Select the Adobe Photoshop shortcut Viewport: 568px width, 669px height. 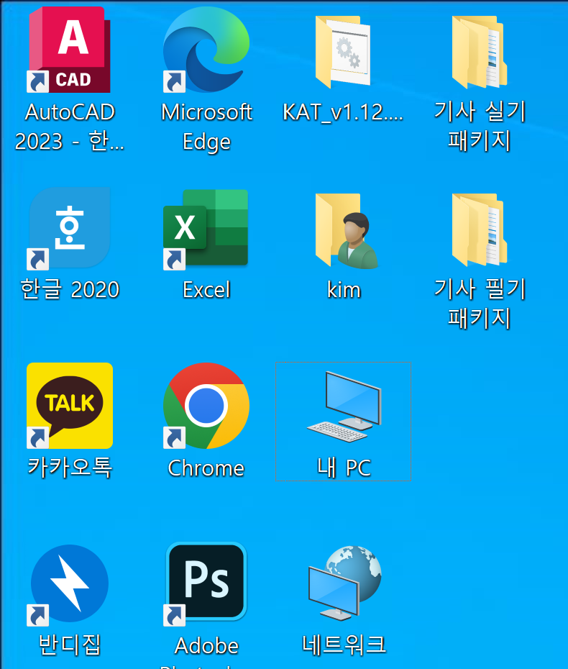(206, 583)
